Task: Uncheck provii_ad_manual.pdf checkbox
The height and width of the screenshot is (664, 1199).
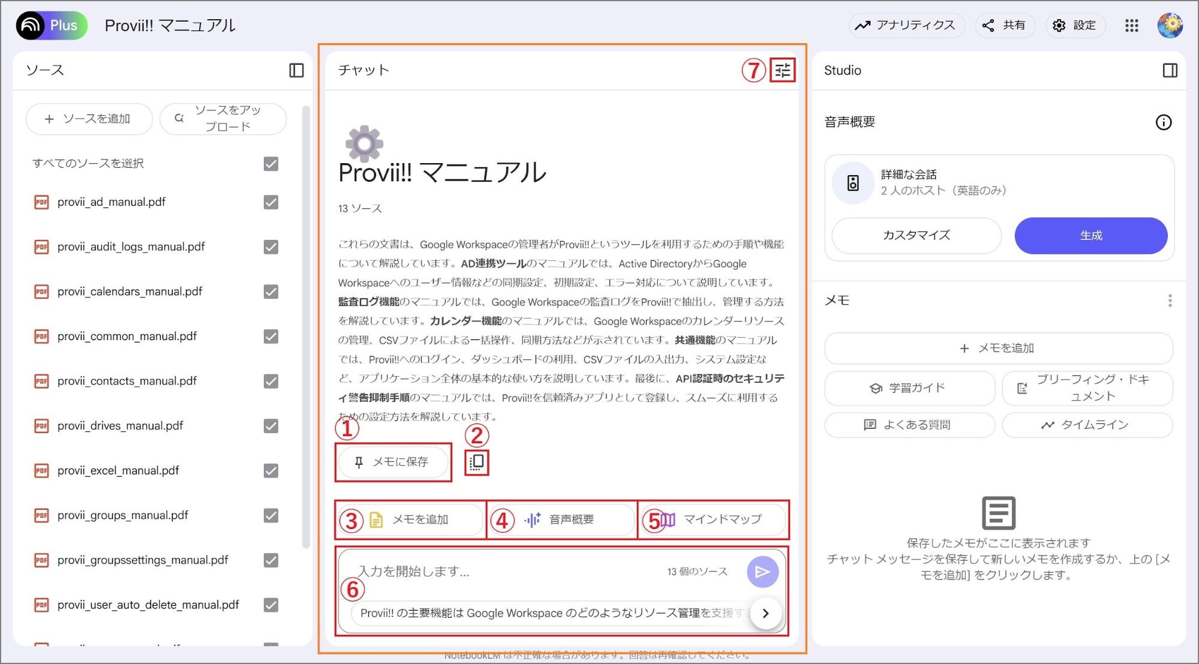Action: 271,202
